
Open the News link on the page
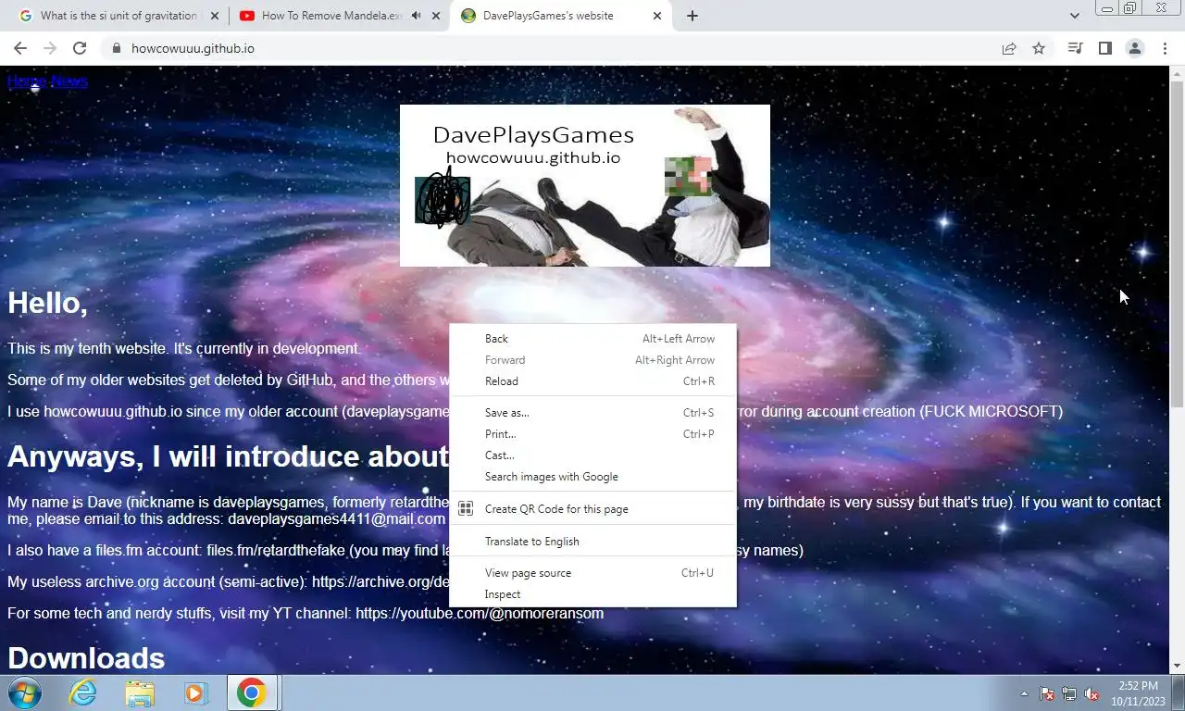click(x=69, y=81)
